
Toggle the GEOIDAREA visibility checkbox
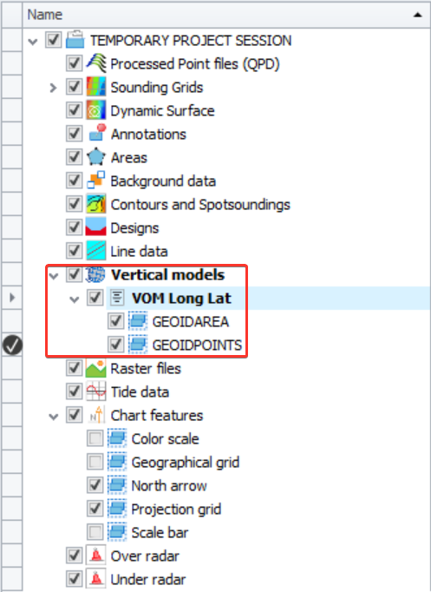click(115, 321)
